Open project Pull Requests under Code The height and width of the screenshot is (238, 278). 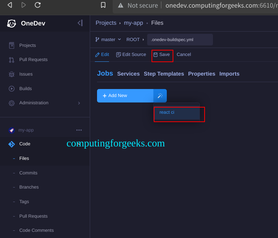click(x=33, y=216)
